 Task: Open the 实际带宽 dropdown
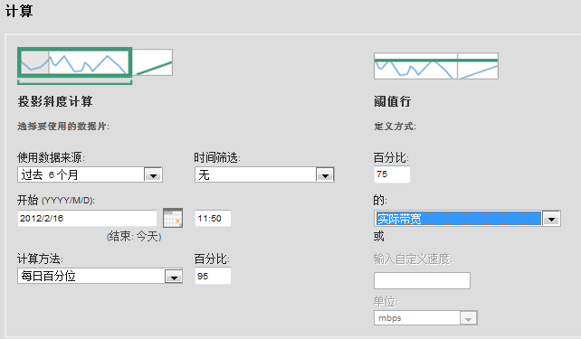[x=467, y=219]
